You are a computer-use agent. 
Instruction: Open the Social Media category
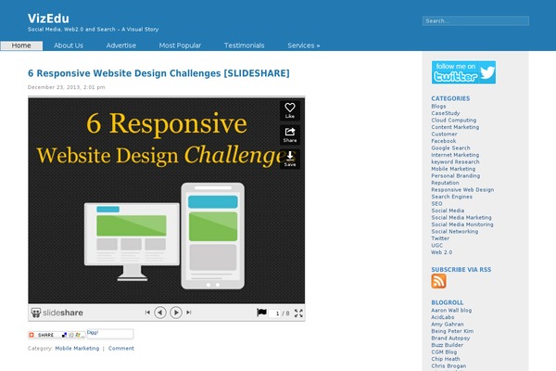click(x=448, y=211)
